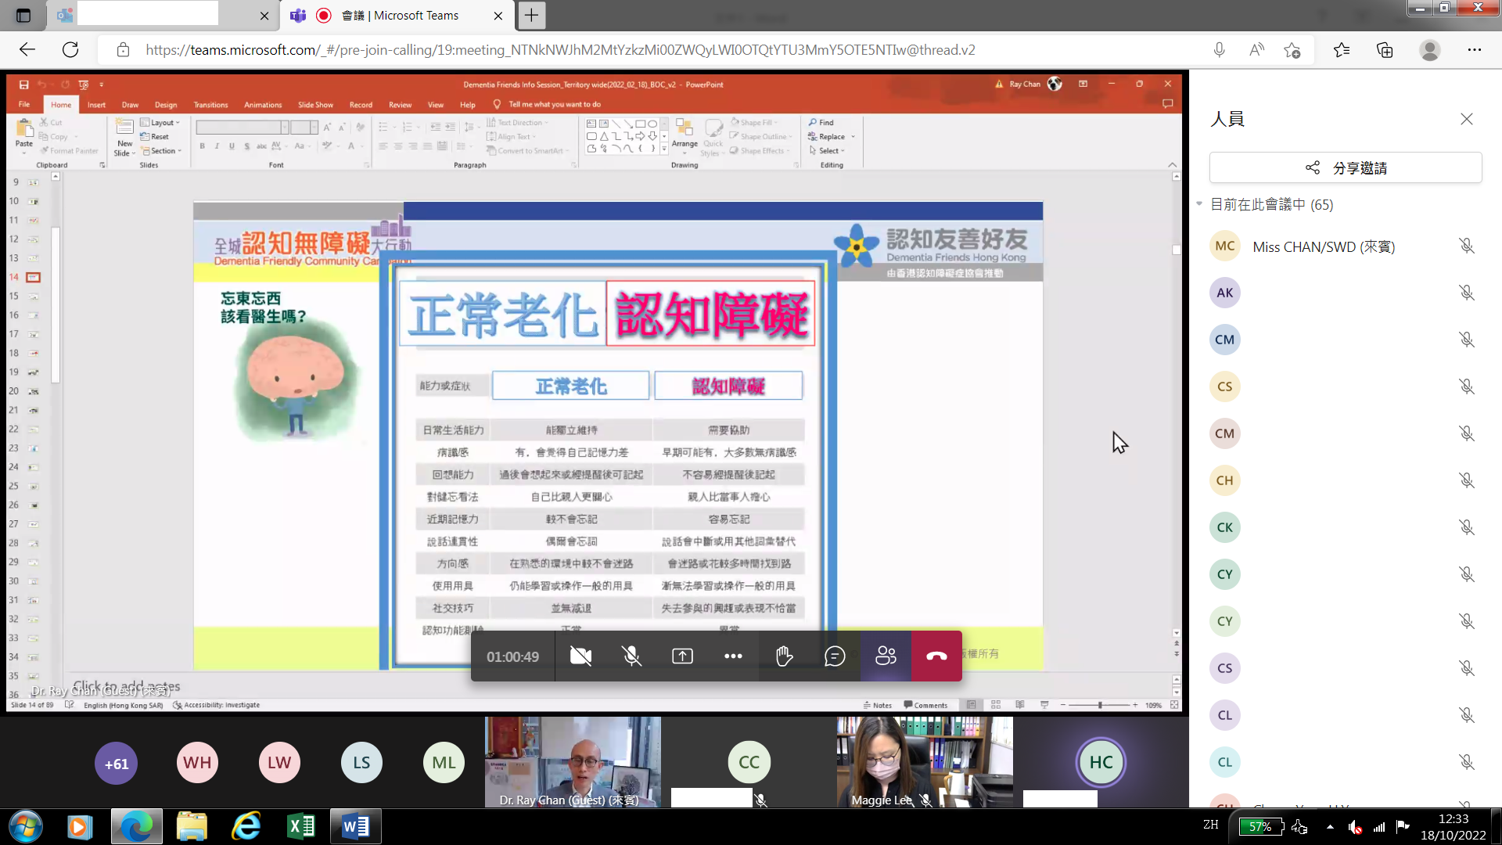Viewport: 1502px width, 845px height.
Task: Open Excel from the Windows taskbar
Action: [x=300, y=826]
